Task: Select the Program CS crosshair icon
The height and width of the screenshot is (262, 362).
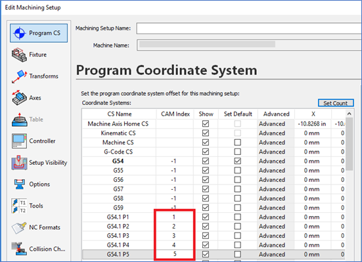Action: pyautogui.click(x=20, y=33)
